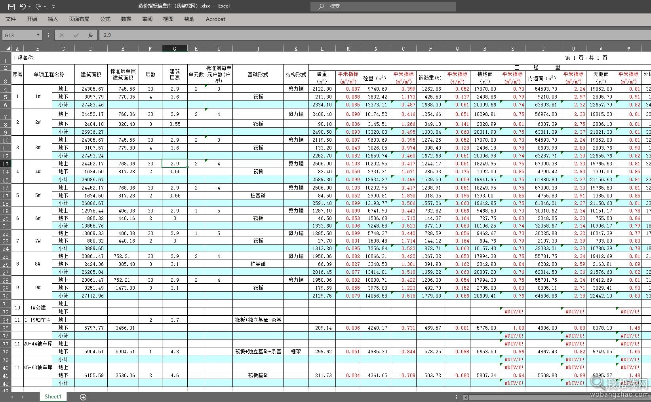The height and width of the screenshot is (402, 651).
Task: Click the Name Box showing G13
Action: tap(19, 35)
